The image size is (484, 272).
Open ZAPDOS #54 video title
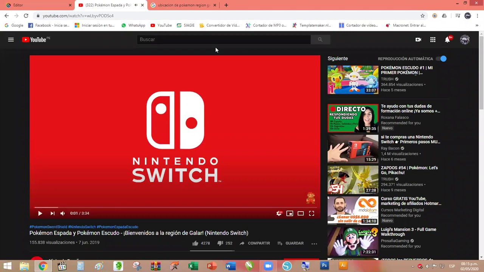click(409, 170)
